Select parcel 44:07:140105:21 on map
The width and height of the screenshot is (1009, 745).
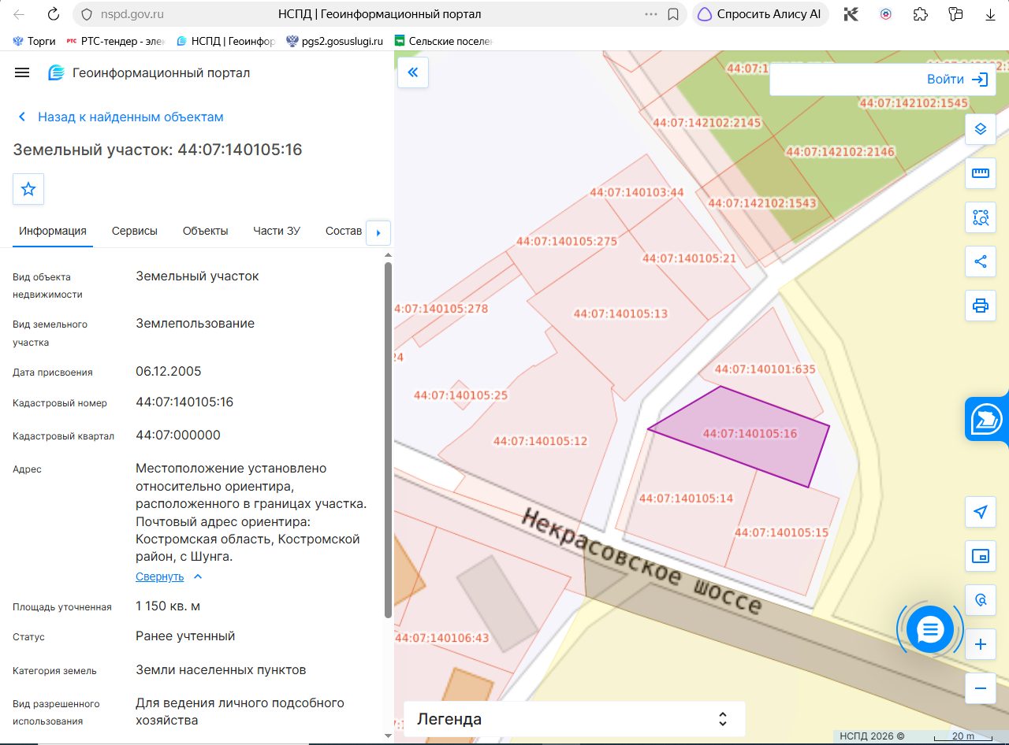point(689,259)
